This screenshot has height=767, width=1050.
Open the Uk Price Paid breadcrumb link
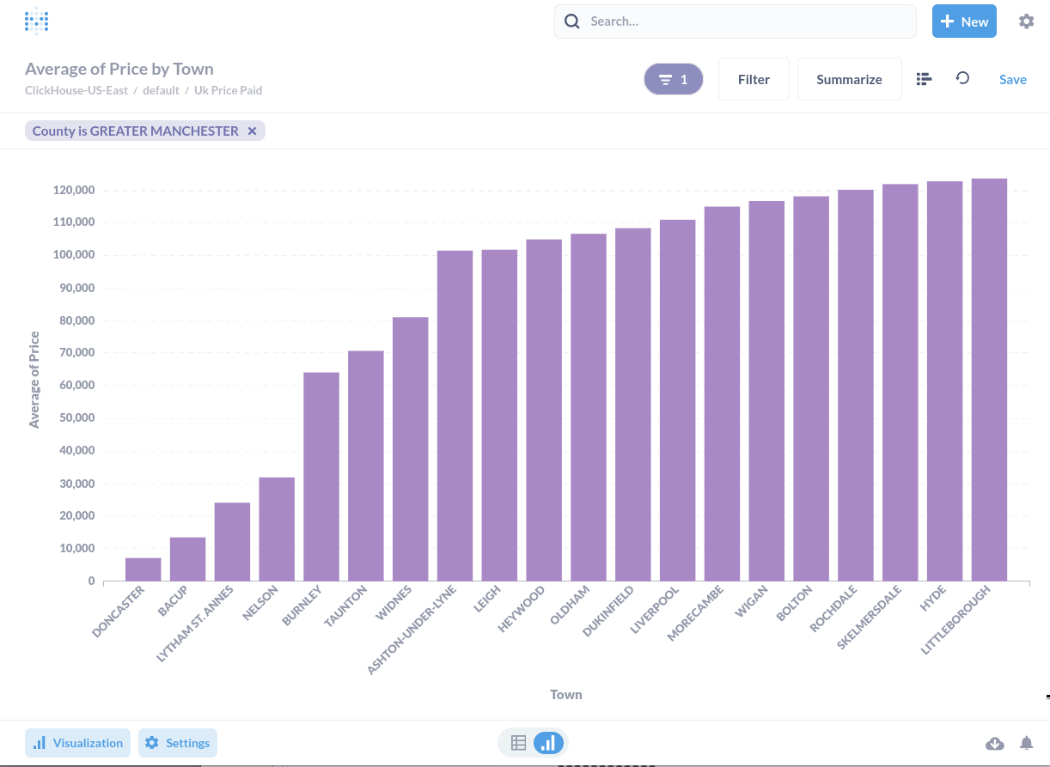pos(228,89)
